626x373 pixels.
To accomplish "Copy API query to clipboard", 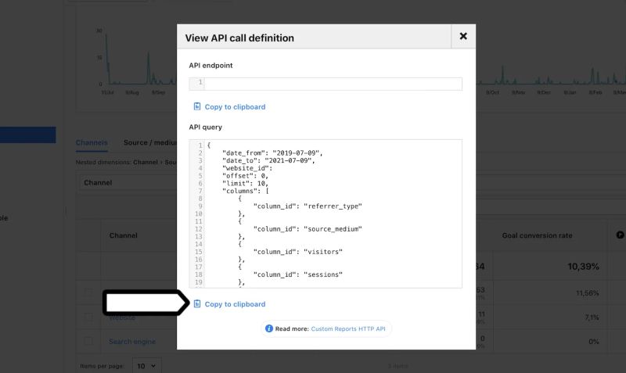I will (x=229, y=304).
